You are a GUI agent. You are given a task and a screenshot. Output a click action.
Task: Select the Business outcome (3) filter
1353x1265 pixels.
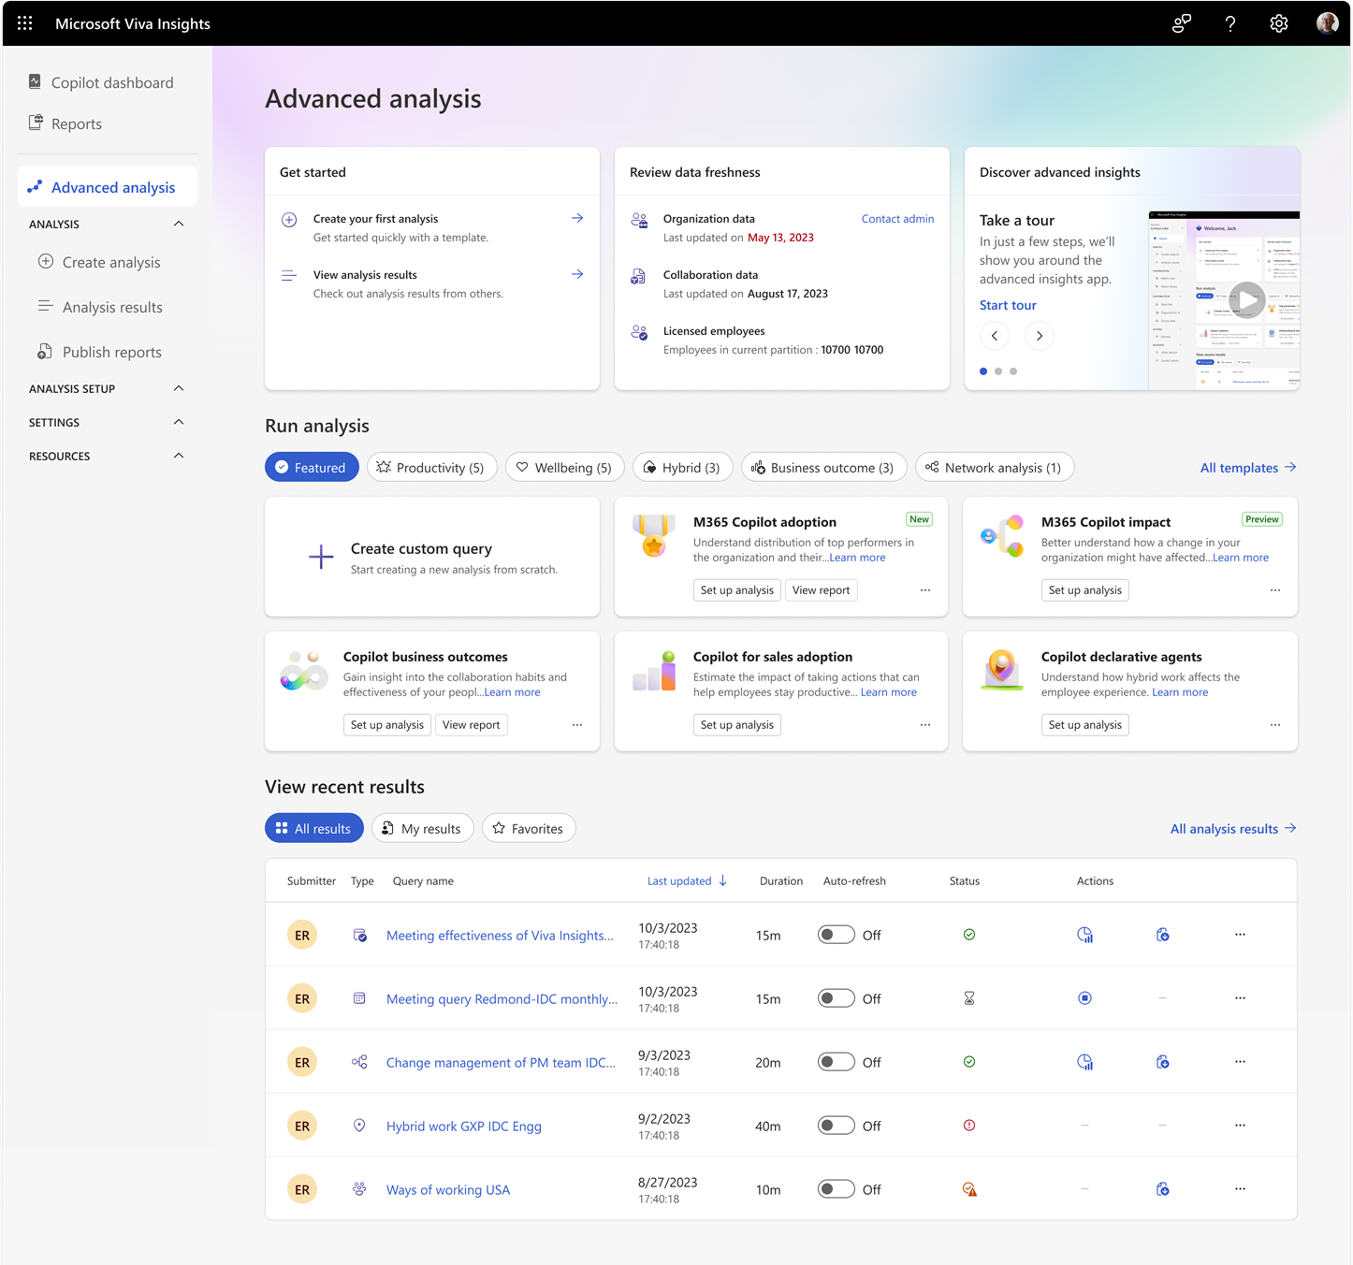coord(824,467)
